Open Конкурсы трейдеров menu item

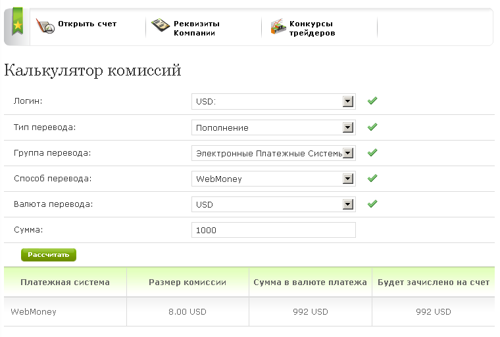point(312,28)
